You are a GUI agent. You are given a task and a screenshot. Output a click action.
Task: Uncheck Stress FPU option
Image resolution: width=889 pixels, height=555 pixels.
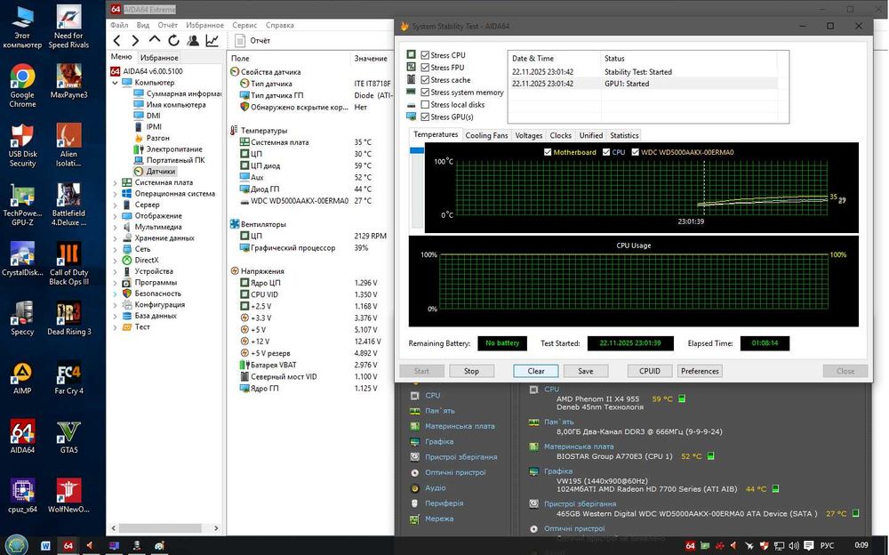coord(425,68)
